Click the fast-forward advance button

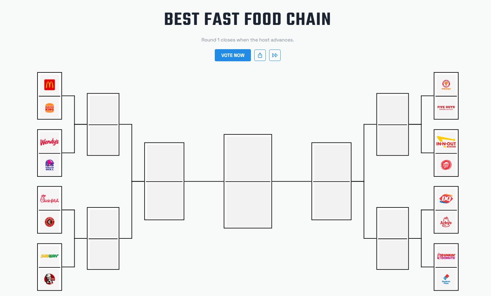pos(275,55)
